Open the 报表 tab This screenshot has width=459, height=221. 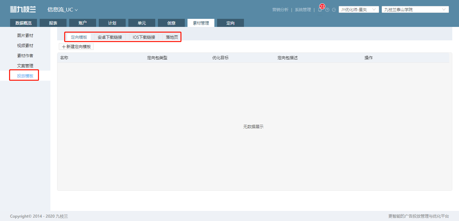tap(53, 23)
